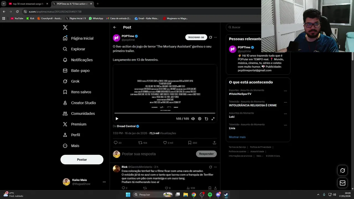Open the Kick bookmark
Screen dimensions: 354x199
30,18
